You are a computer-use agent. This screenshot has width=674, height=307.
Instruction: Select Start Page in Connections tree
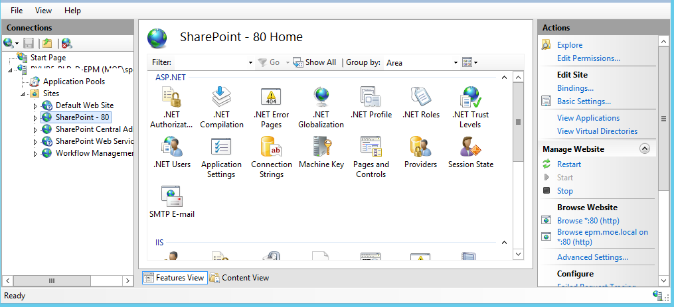click(48, 58)
